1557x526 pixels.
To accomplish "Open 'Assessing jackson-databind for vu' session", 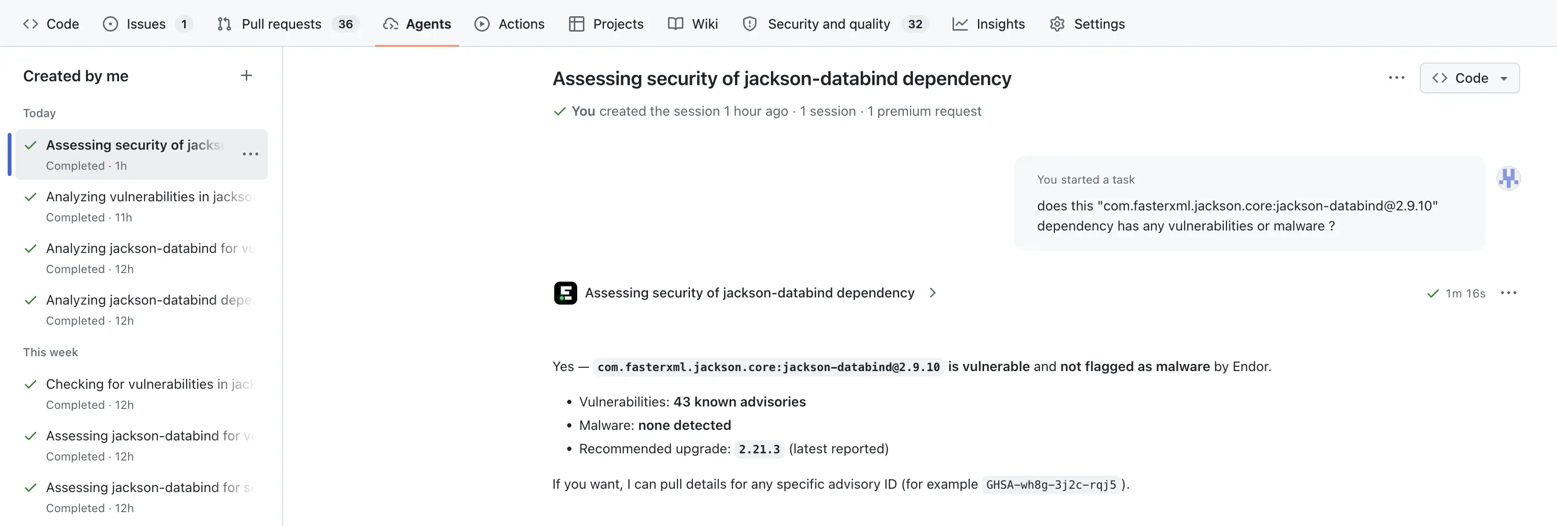I will (142, 446).
